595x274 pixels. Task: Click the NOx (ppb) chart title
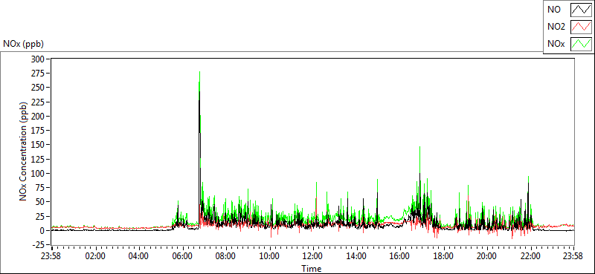click(x=23, y=44)
